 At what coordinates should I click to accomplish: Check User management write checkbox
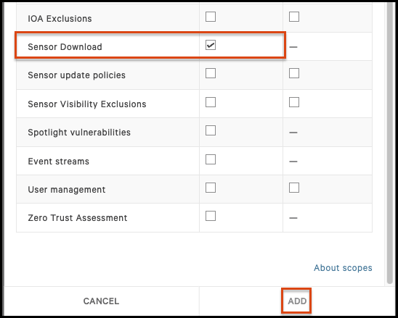click(x=294, y=188)
